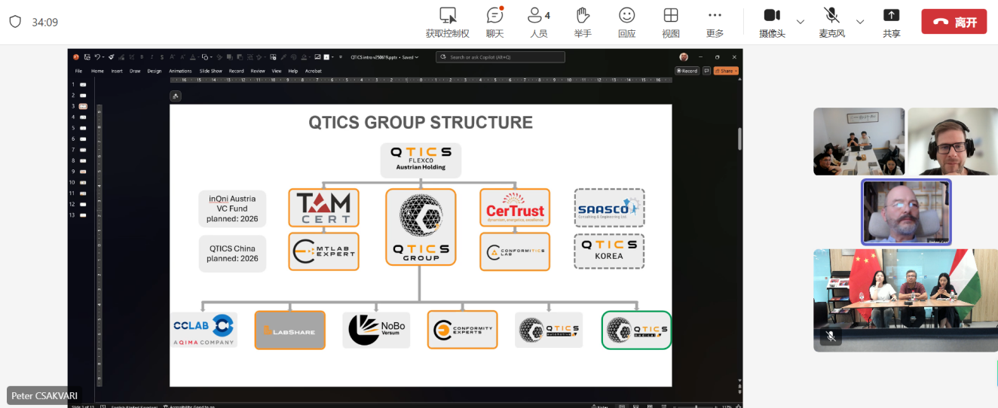Open the Help ribbon tab
The width and height of the screenshot is (998, 408).
293,71
